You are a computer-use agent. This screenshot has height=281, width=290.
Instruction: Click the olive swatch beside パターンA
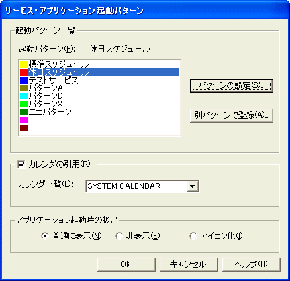click(x=24, y=88)
